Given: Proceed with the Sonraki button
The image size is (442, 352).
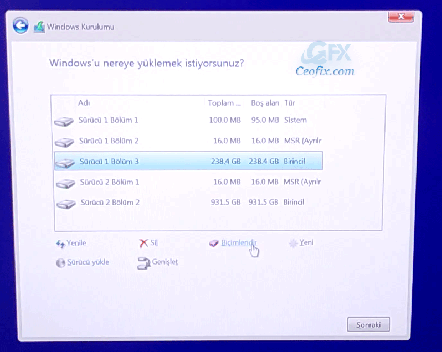Looking at the screenshot, I should (x=368, y=325).
